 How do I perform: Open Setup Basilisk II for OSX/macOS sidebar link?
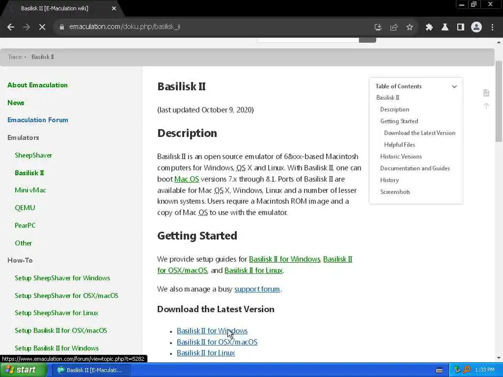coord(61,331)
